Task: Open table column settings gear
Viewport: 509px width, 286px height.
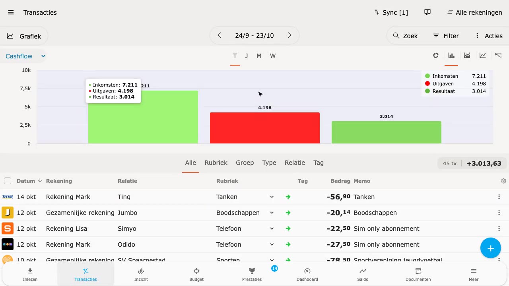Action: click(x=503, y=181)
